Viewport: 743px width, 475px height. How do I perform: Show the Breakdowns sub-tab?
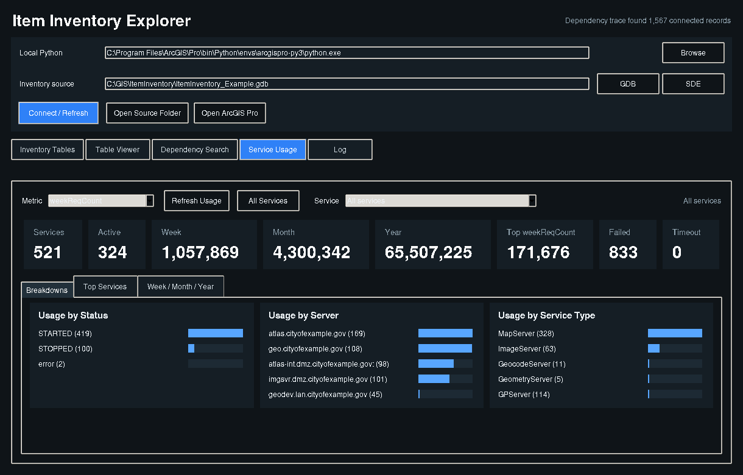click(x=47, y=290)
